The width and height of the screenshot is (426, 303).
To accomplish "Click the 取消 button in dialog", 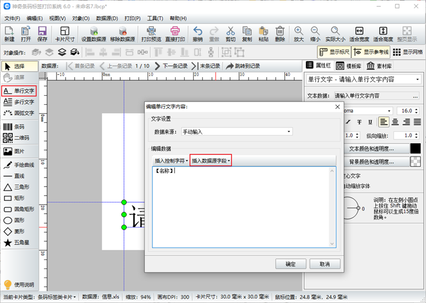I will 325,264.
